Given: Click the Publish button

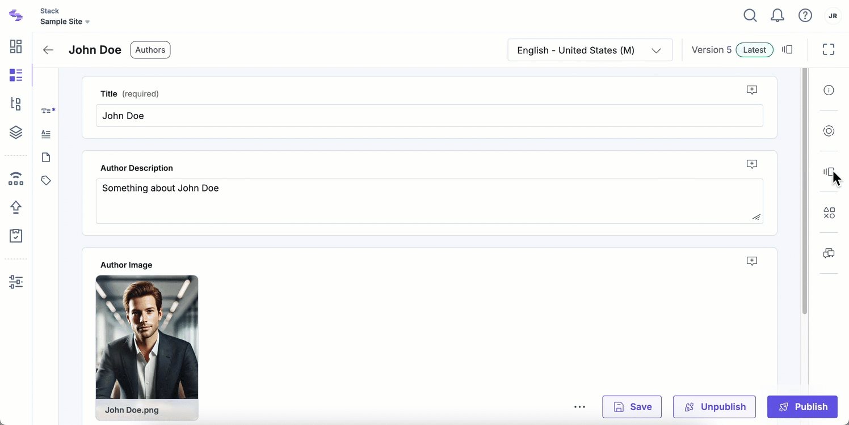Looking at the screenshot, I should (x=802, y=407).
